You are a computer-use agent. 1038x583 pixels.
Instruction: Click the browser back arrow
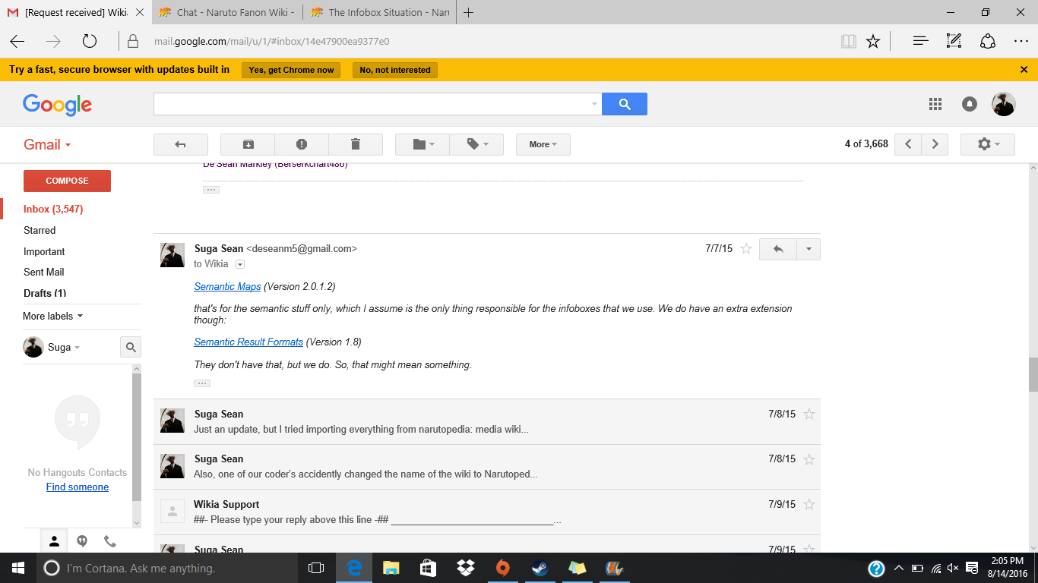[x=17, y=41]
